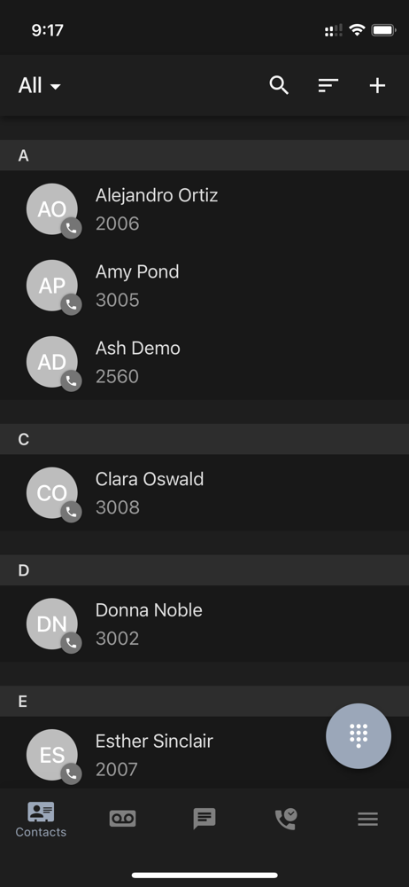Tap extension 2006 under Alejandro Ortiz

coord(118,224)
